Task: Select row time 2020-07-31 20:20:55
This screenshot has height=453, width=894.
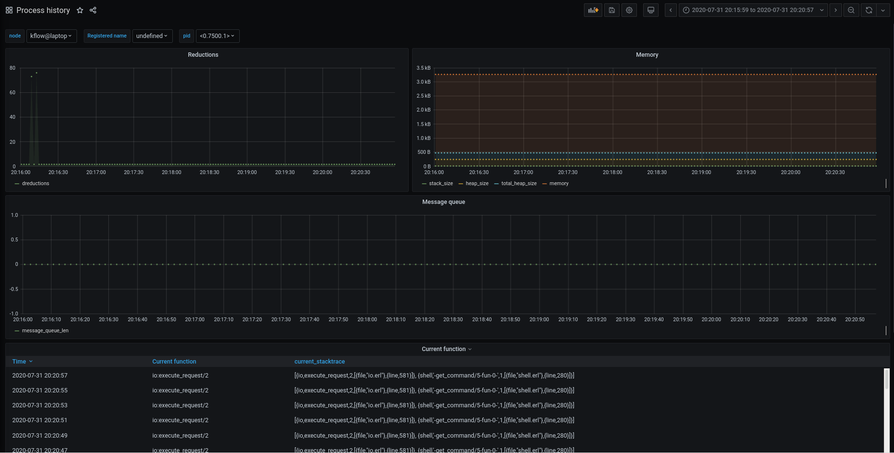Action: pos(40,390)
